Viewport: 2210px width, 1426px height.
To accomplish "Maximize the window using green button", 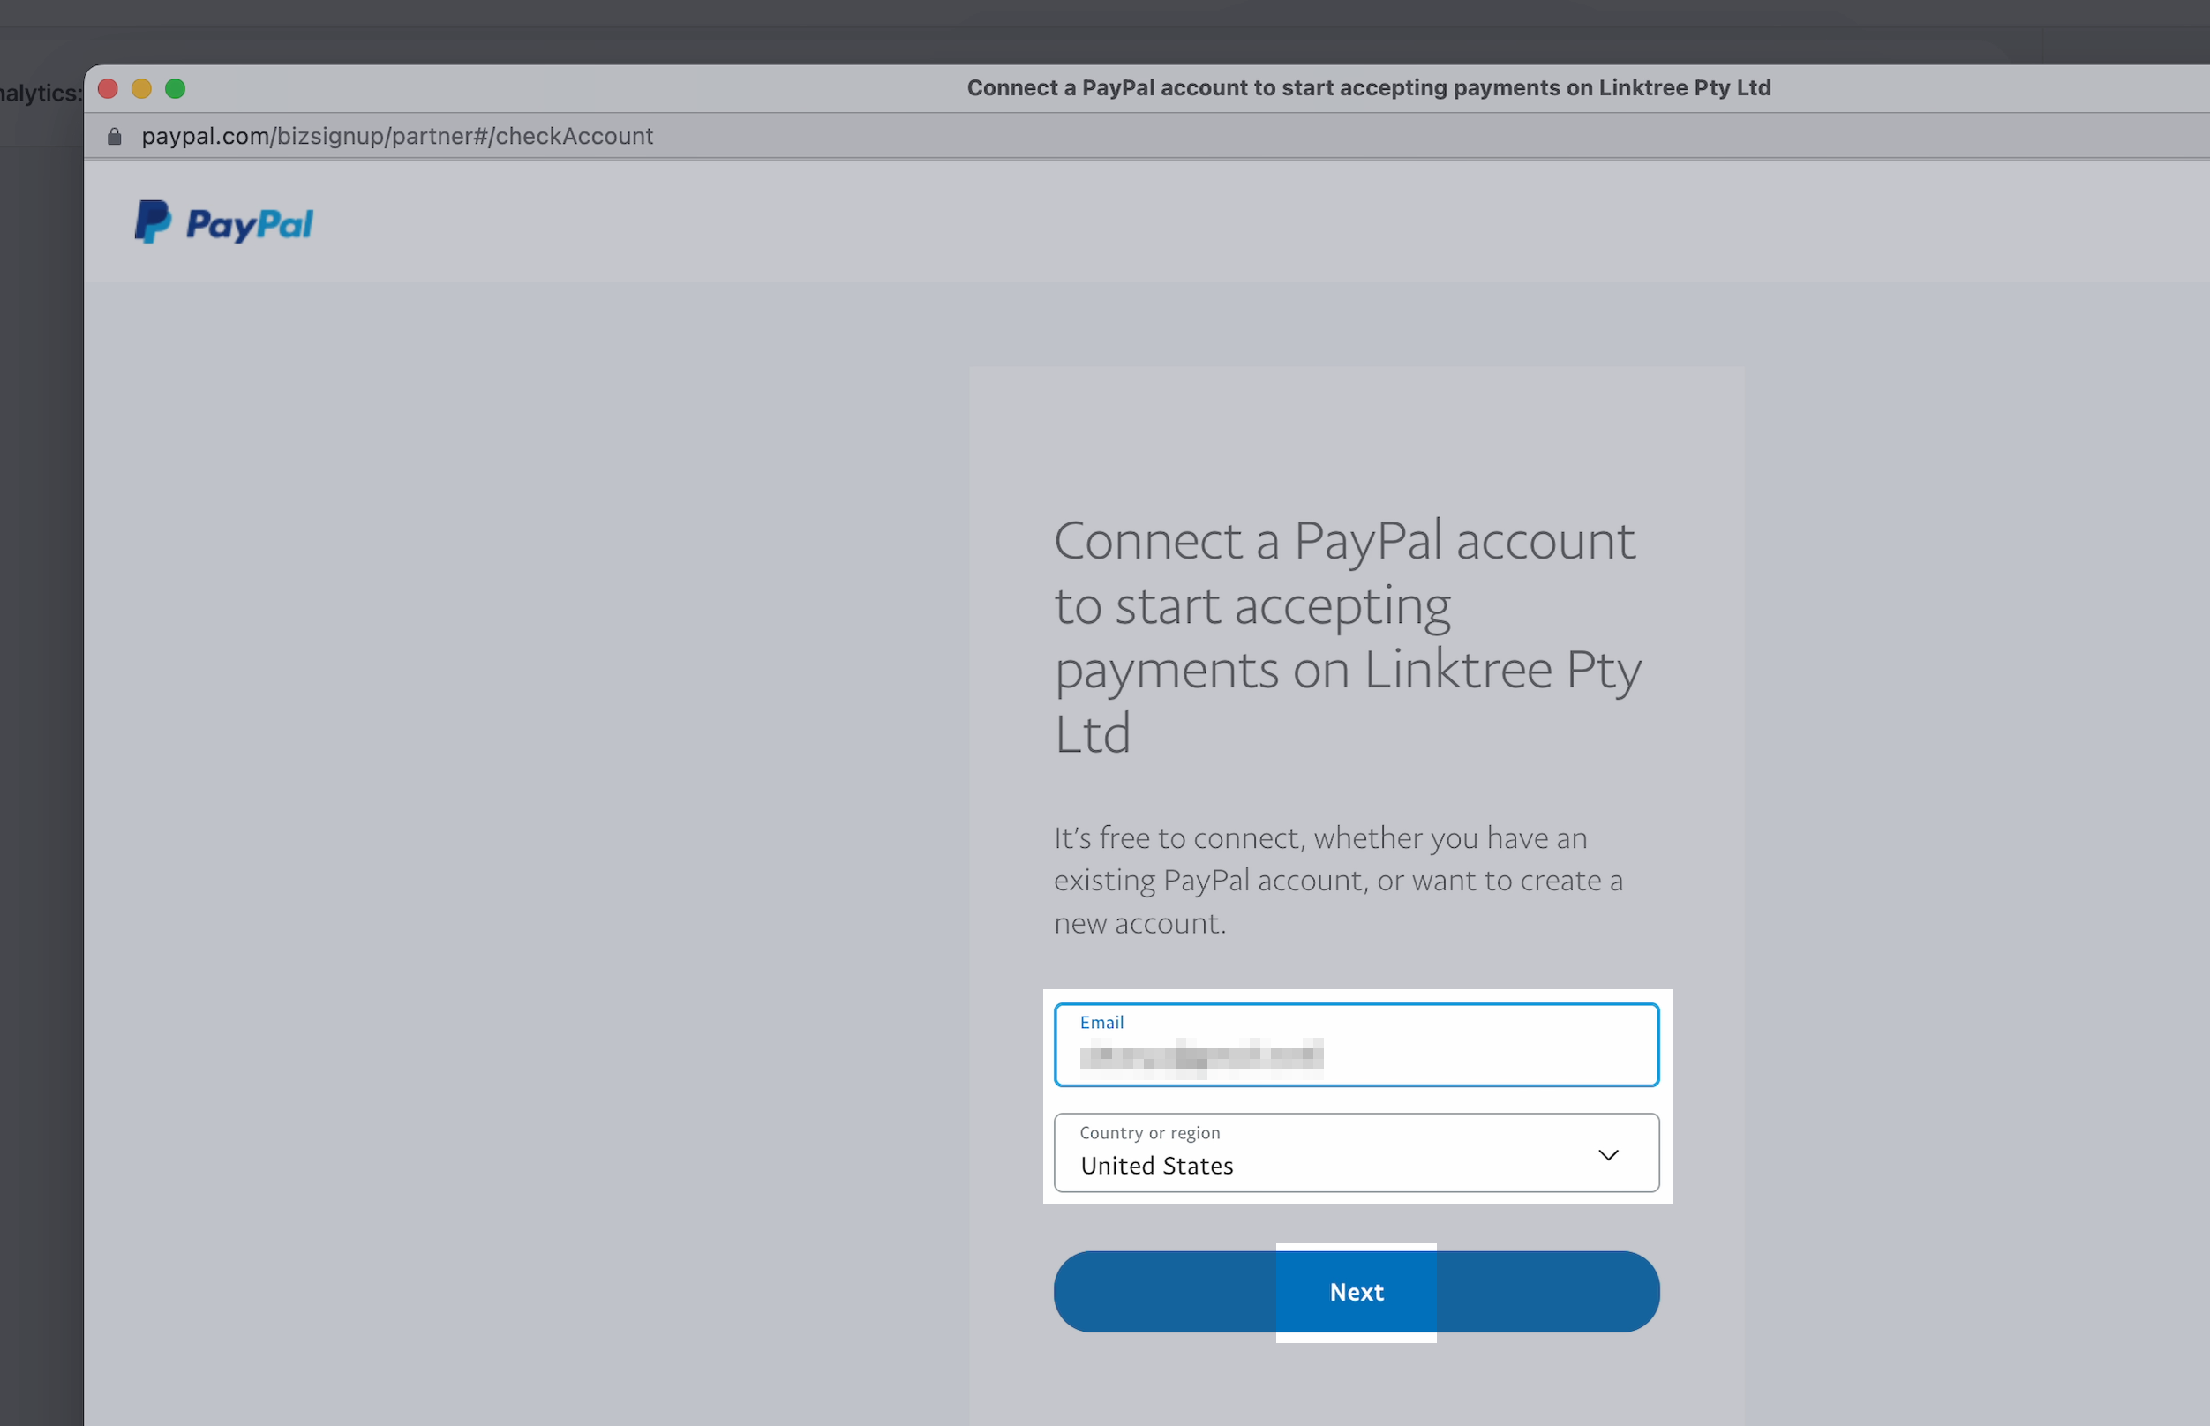I will [x=175, y=89].
